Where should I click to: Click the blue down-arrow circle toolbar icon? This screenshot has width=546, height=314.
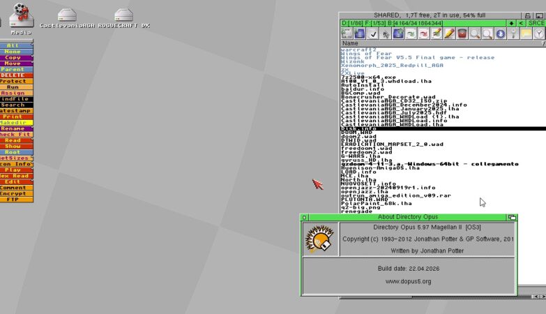[500, 33]
